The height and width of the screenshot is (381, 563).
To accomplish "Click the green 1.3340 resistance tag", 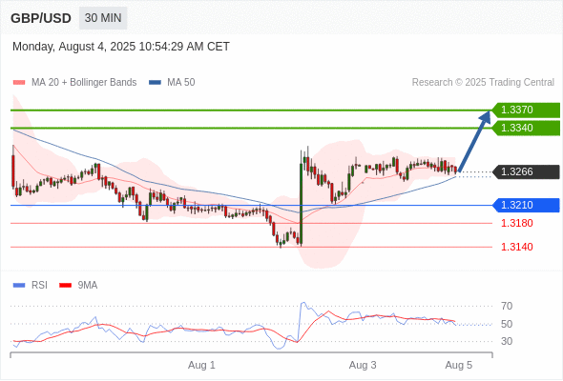I will click(x=526, y=129).
